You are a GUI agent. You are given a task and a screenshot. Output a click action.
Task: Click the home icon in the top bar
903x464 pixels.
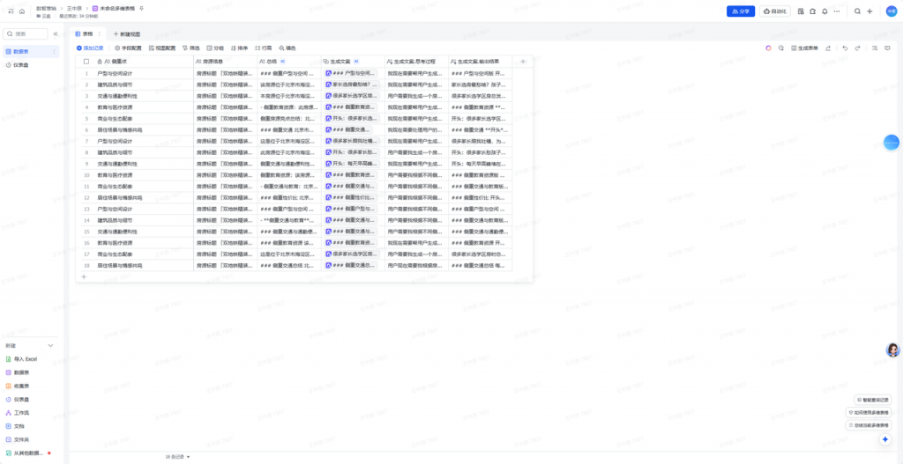[x=22, y=11]
